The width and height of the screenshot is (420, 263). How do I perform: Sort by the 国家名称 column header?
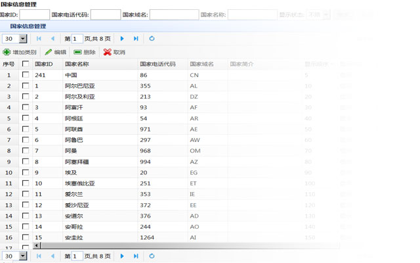click(x=77, y=64)
